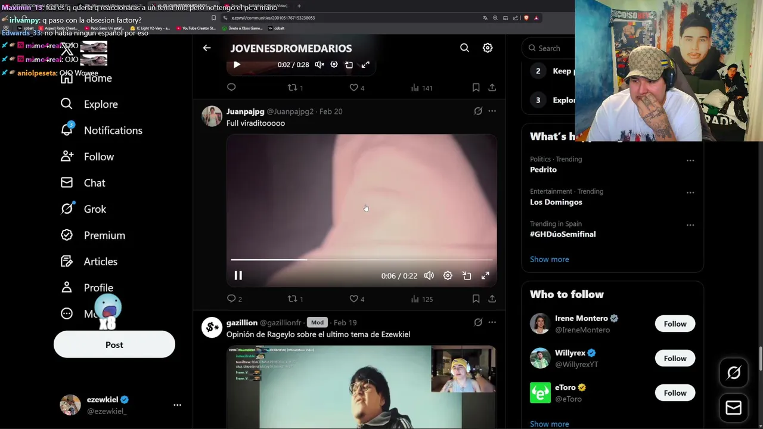Viewport: 763px width, 429px height.
Task: Open top video settings gear
Action: coord(334,64)
